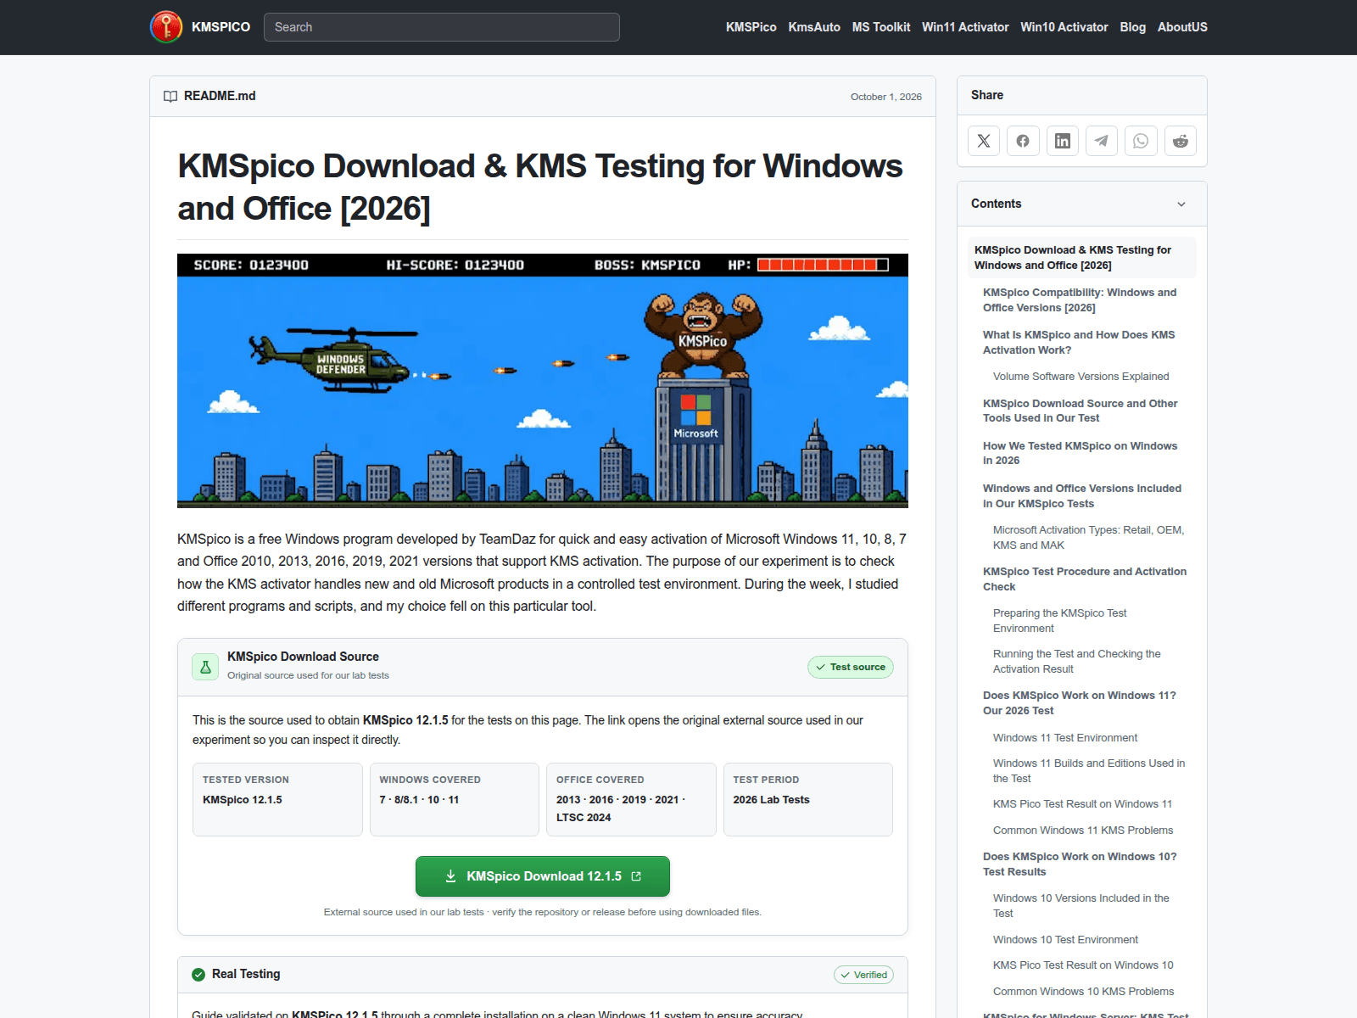The width and height of the screenshot is (1357, 1018).
Task: Click the flask icon beside KMSpico Download Source
Action: 205,667
